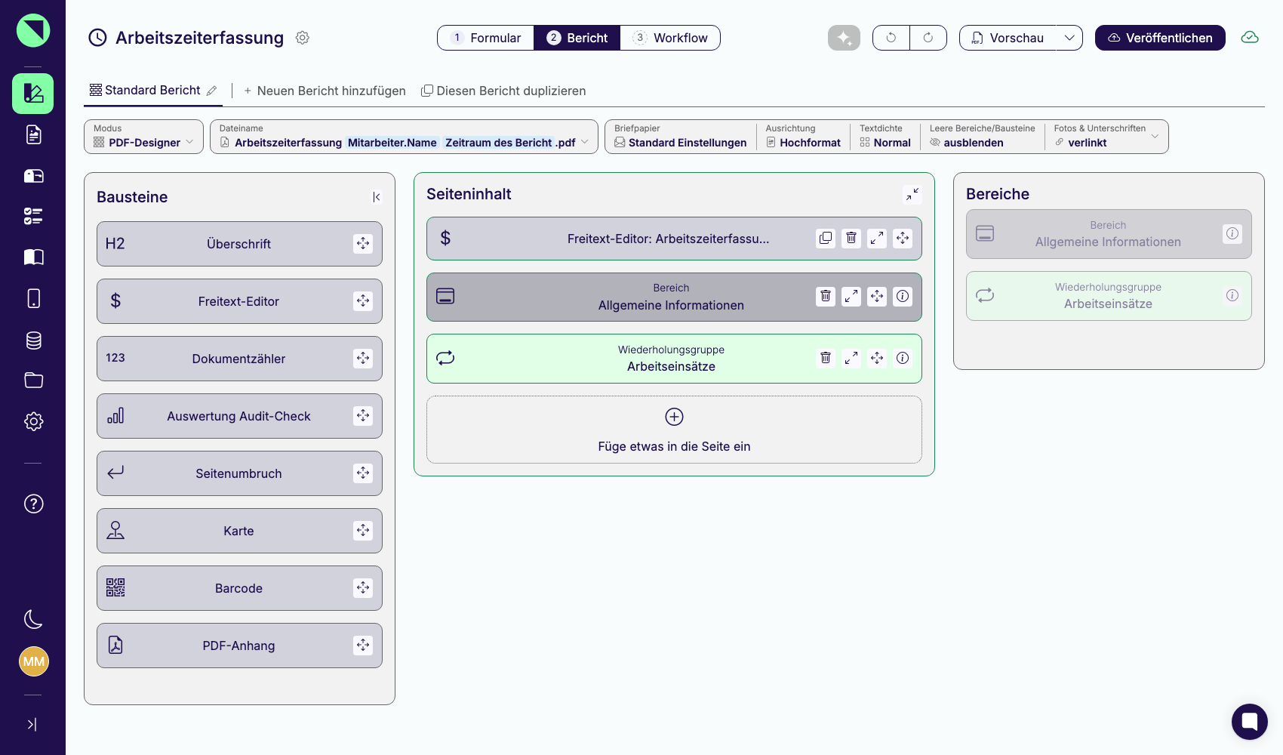
Task: Switch to the Formular step tab
Action: [x=486, y=38]
